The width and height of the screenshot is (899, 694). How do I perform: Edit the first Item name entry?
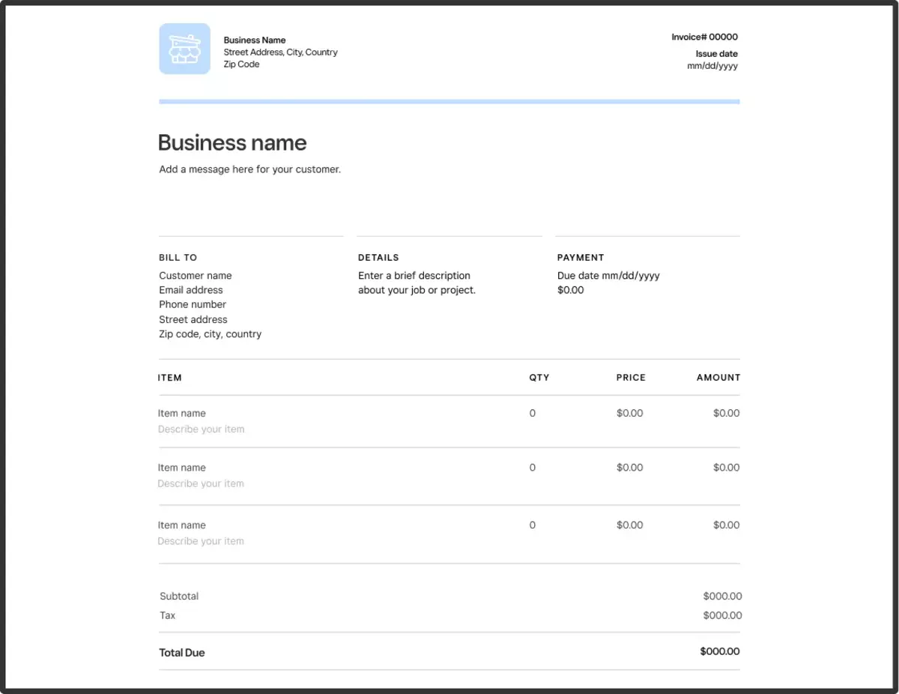(x=182, y=413)
